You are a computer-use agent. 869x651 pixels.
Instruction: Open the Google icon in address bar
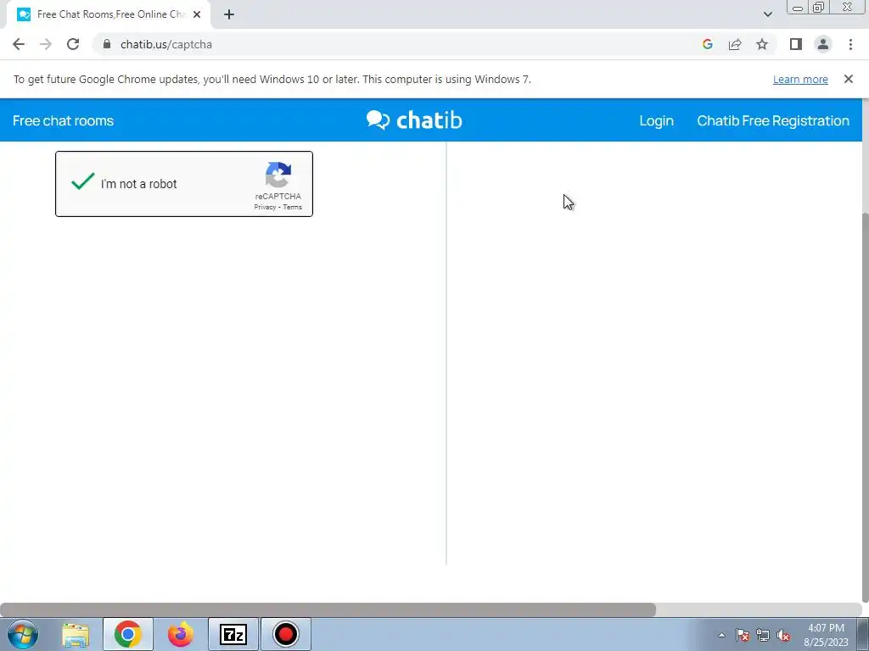point(707,44)
